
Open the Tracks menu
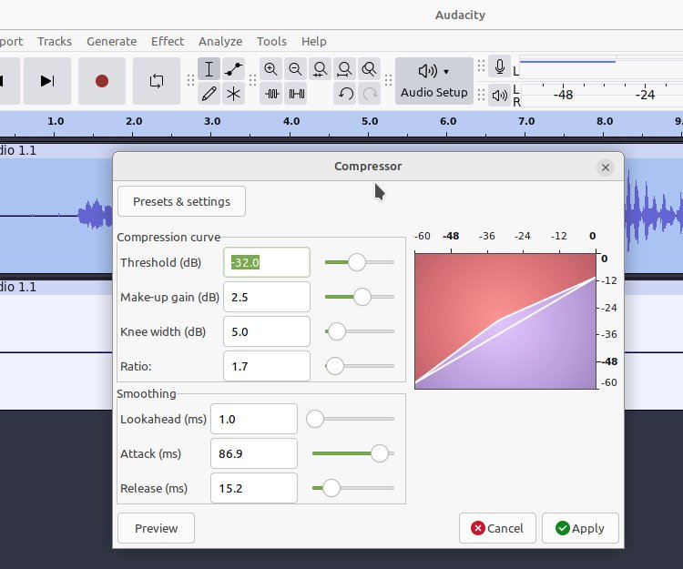55,41
